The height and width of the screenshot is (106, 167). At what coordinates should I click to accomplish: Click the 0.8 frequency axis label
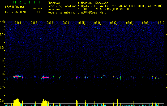tap(2, 74)
